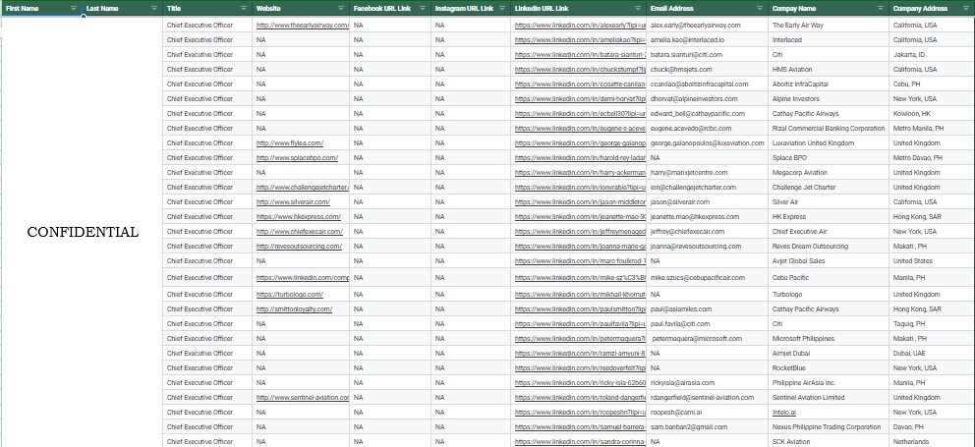Select the Kowloon, HK address cell
This screenshot has width=975, height=447.
tap(932, 114)
